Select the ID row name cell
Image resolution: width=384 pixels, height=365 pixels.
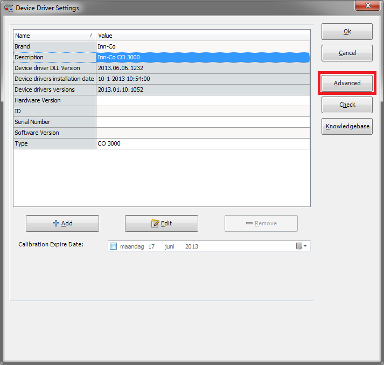[x=54, y=111]
